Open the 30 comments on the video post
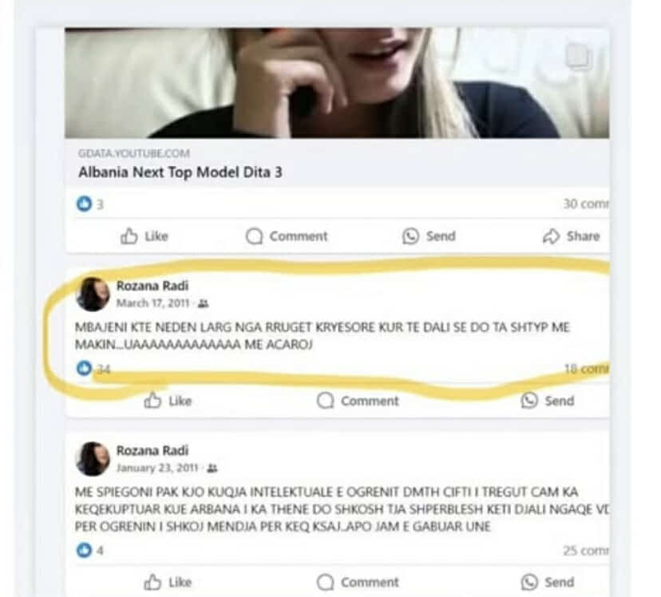Image resolution: width=661 pixels, height=597 pixels. 586,204
